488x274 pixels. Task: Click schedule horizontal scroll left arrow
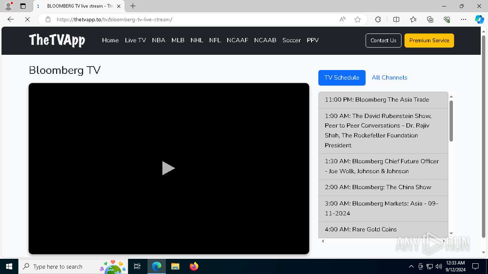pyautogui.click(x=323, y=241)
